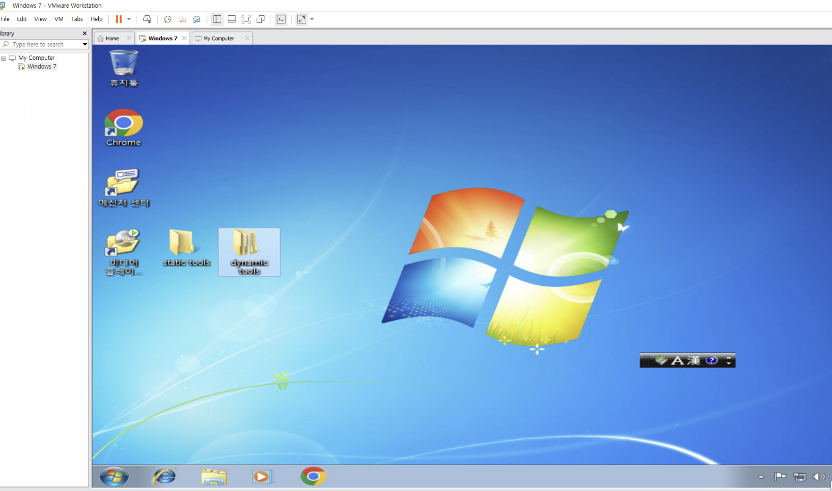
Task: Open the File menu
Action: (5, 19)
